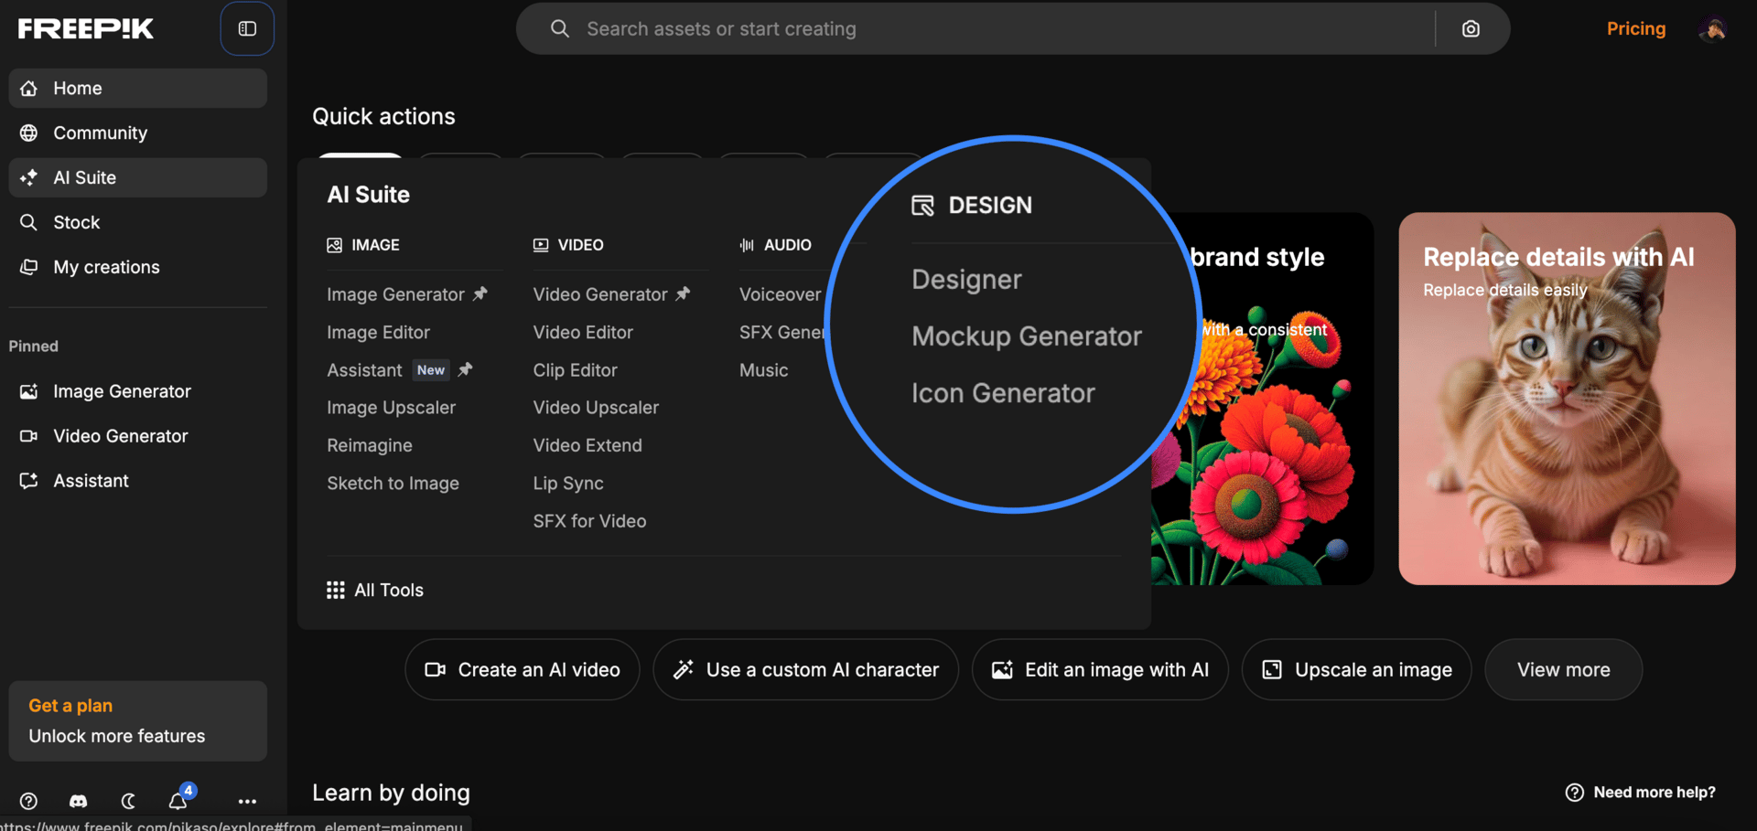The image size is (1757, 831).
Task: Click the search magnifier icon
Action: tap(559, 29)
